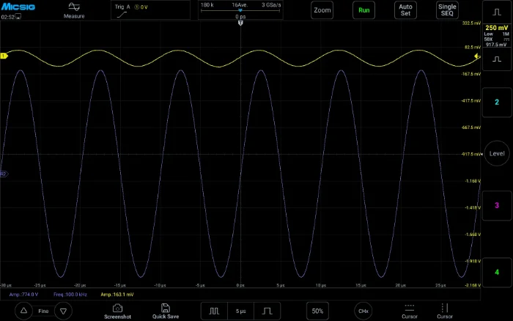The height and width of the screenshot is (321, 513).
Task: Select the yellow Amp 163.1 mV measurement
Action: tap(117, 295)
